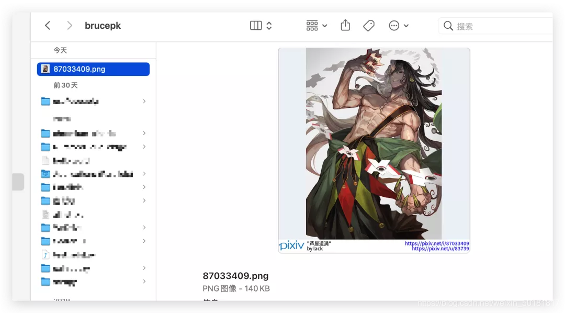Click the PNG图像 - 140 KB info text
Viewport: 565px width, 313px height.
(236, 288)
